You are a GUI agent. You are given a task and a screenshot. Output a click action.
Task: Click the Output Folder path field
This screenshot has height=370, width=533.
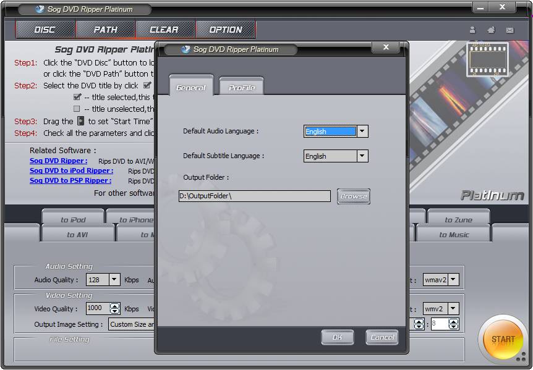[x=255, y=196]
